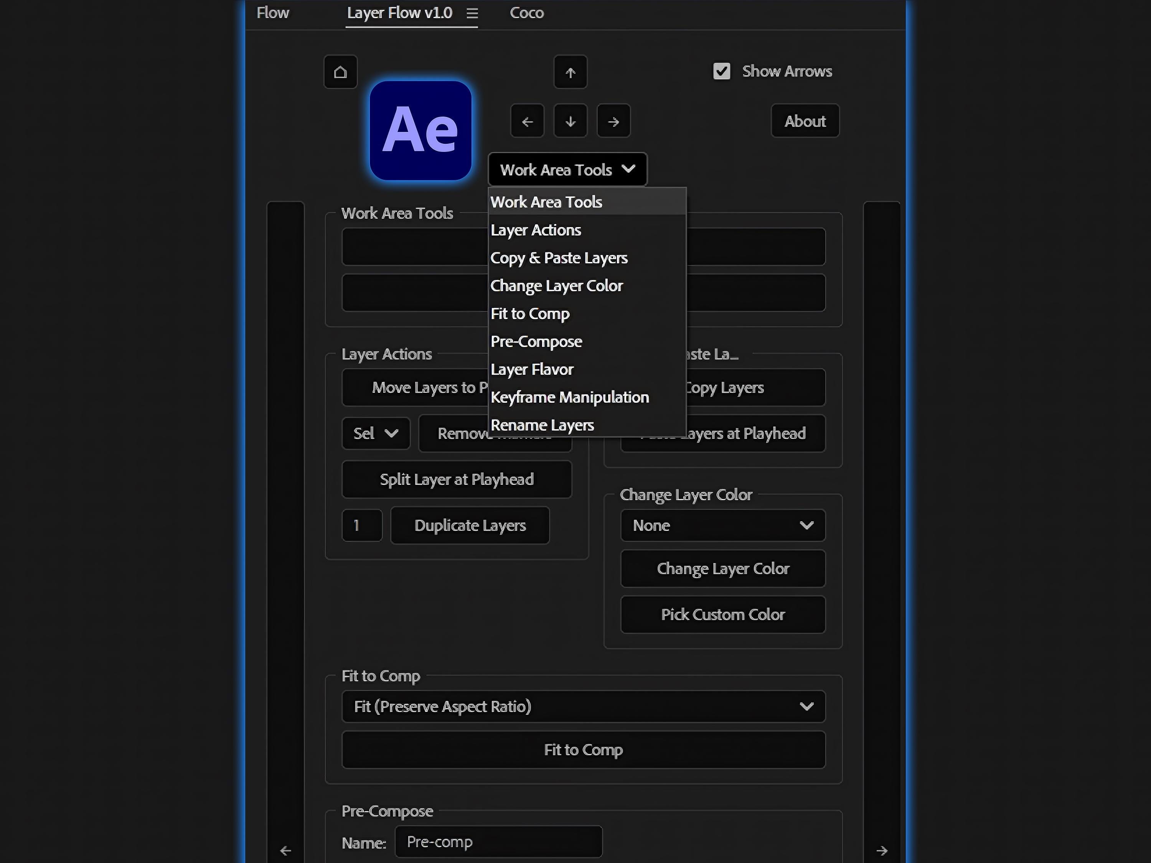Click the Pick Custom Color button
This screenshot has width=1151, height=863.
(x=723, y=614)
